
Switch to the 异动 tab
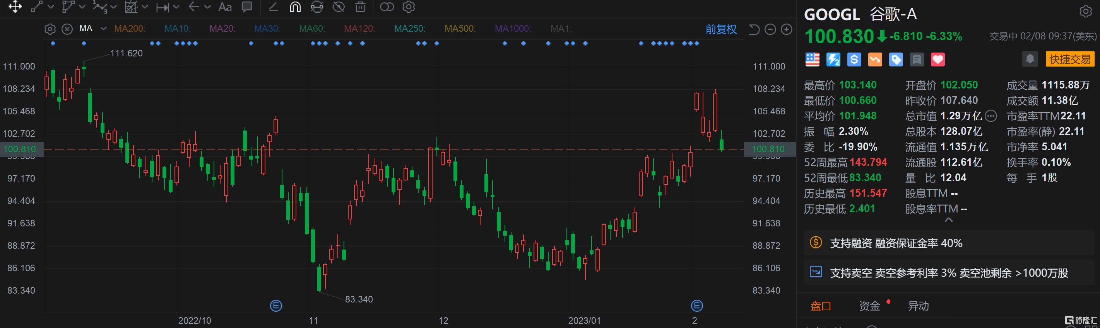click(918, 306)
